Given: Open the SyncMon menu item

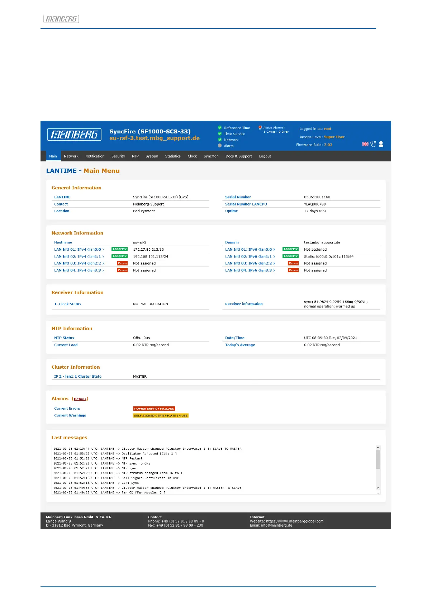Looking at the screenshot, I should pos(211,156).
